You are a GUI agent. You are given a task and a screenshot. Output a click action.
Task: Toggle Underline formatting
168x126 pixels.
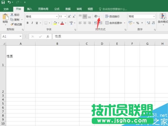(37, 23)
